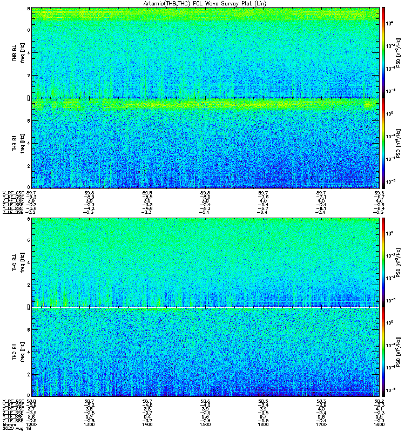Click PSD [nT²/Hz] label of bottommost panel

(398, 352)
